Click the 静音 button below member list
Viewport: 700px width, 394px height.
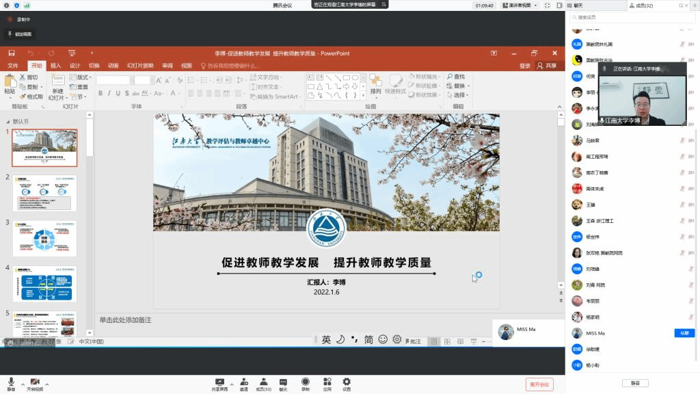(635, 383)
